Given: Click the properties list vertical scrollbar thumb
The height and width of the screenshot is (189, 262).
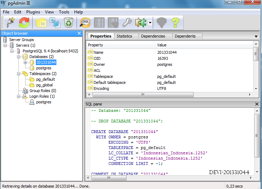Looking at the screenshot, I should [256, 54].
